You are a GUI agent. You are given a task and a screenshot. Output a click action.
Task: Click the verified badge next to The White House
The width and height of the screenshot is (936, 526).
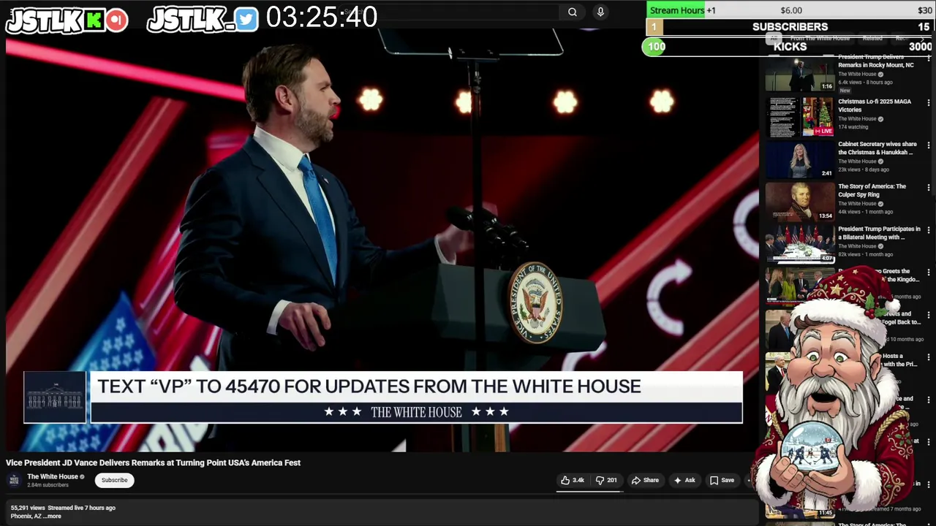pyautogui.click(x=82, y=477)
